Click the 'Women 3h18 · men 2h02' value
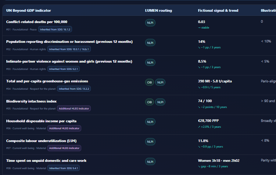The image size is (276, 175). coord(219,161)
